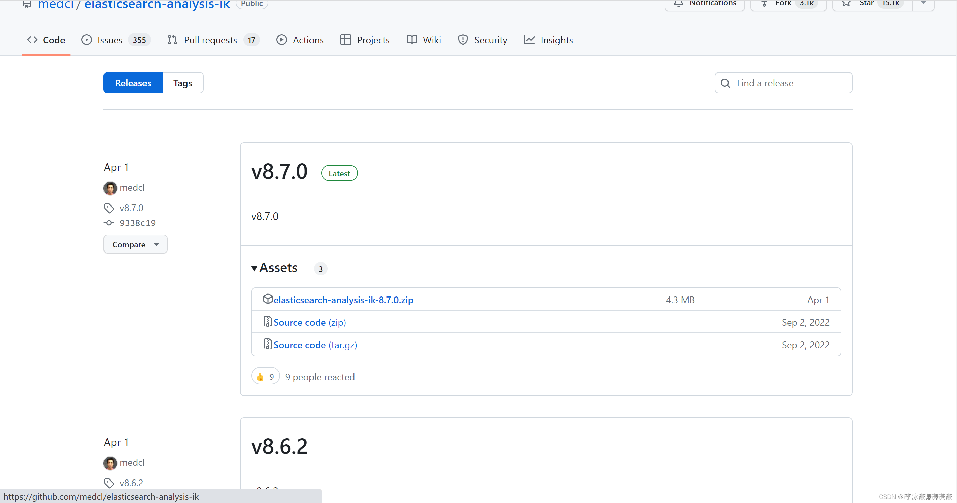Viewport: 957px width, 503px height.
Task: Expand the Compare dropdown
Action: [x=135, y=244]
